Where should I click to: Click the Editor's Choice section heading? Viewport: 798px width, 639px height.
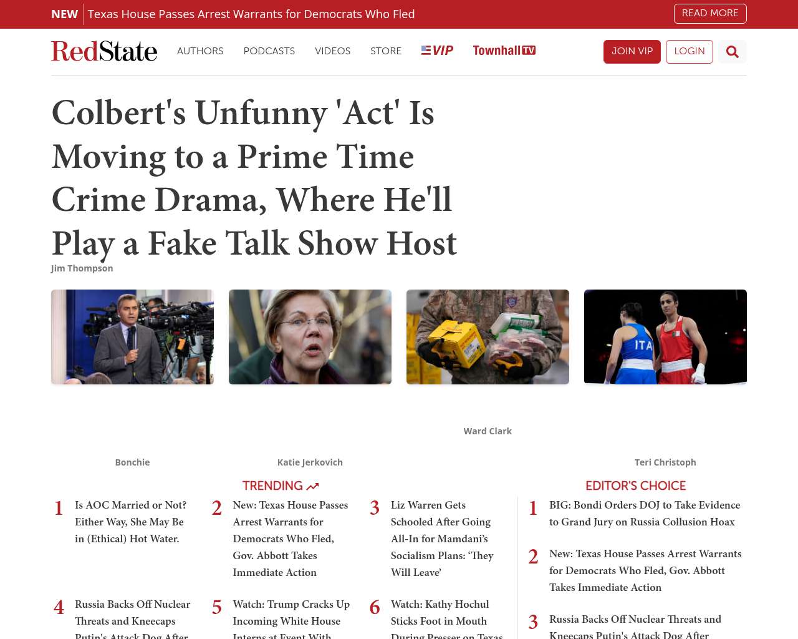[635, 485]
